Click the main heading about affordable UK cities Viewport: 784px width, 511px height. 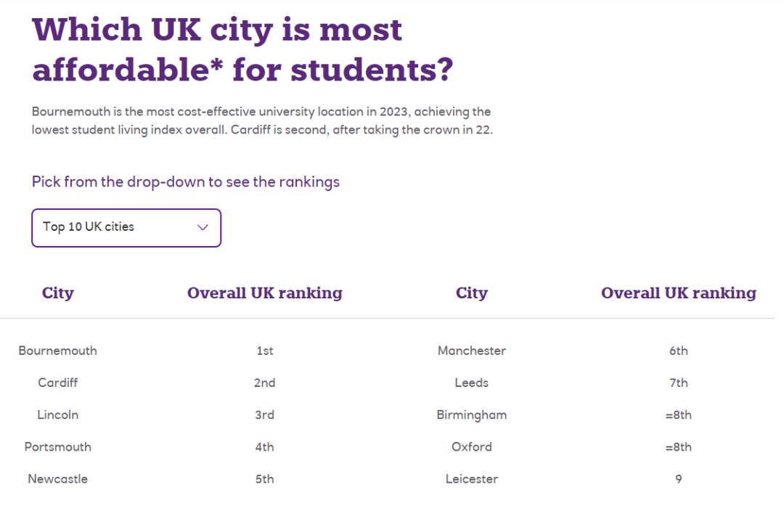242,50
